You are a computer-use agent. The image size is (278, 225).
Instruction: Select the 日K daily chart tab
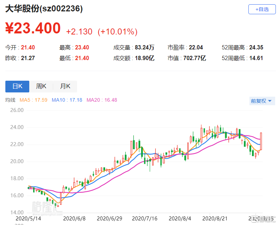(17, 86)
